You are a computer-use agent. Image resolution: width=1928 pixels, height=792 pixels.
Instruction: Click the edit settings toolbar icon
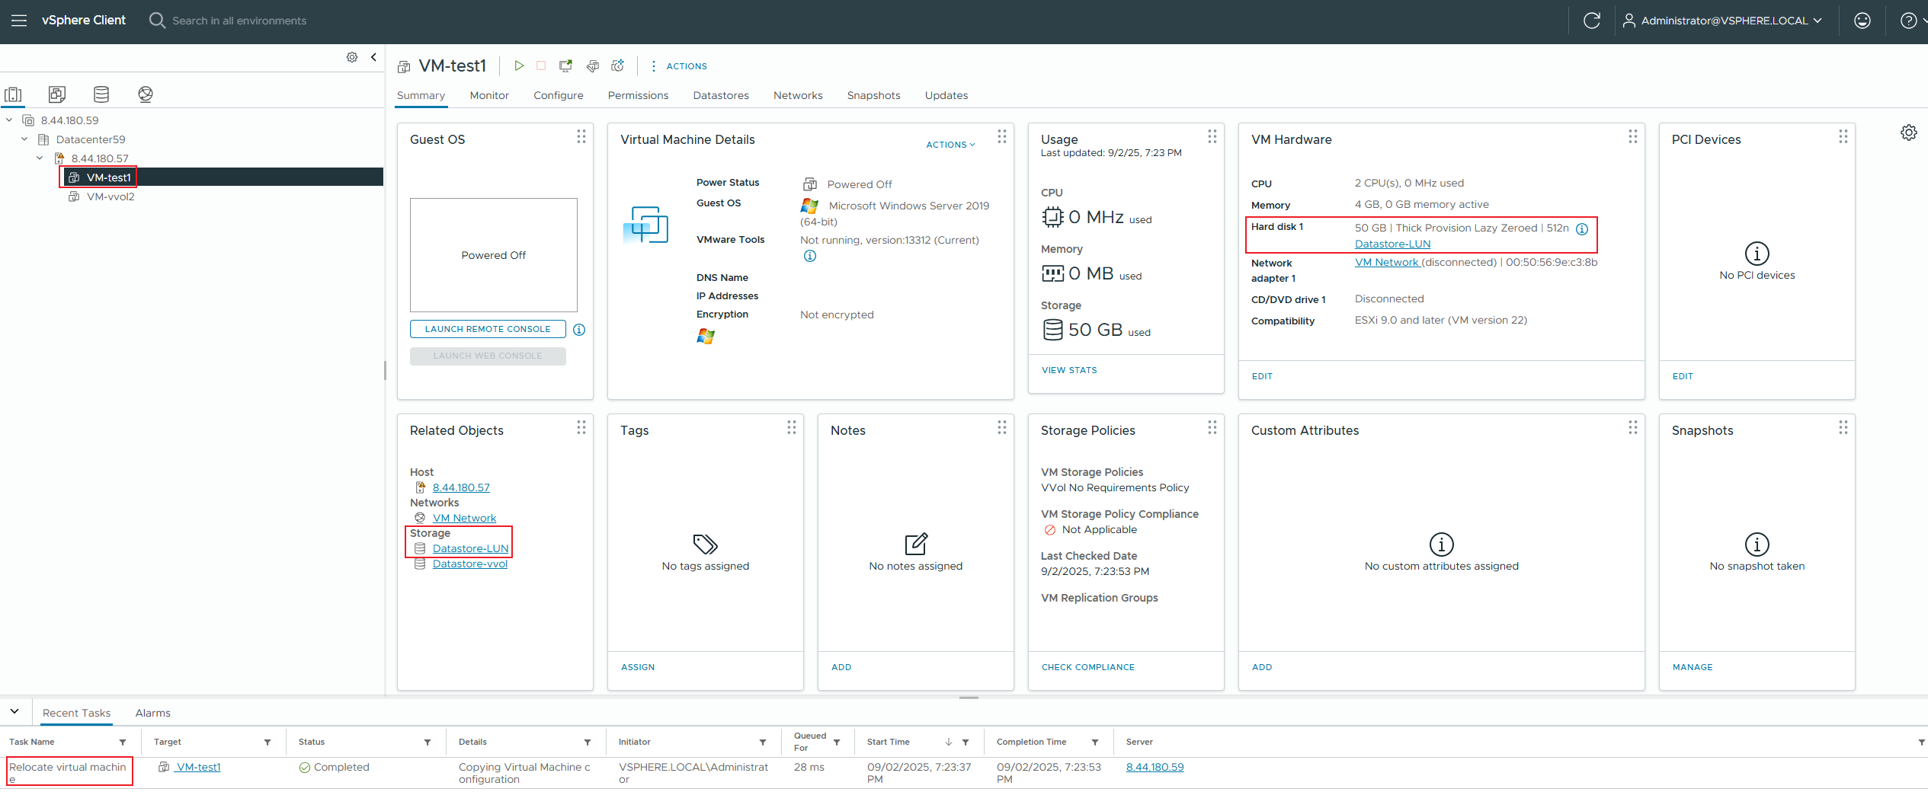pyautogui.click(x=592, y=66)
